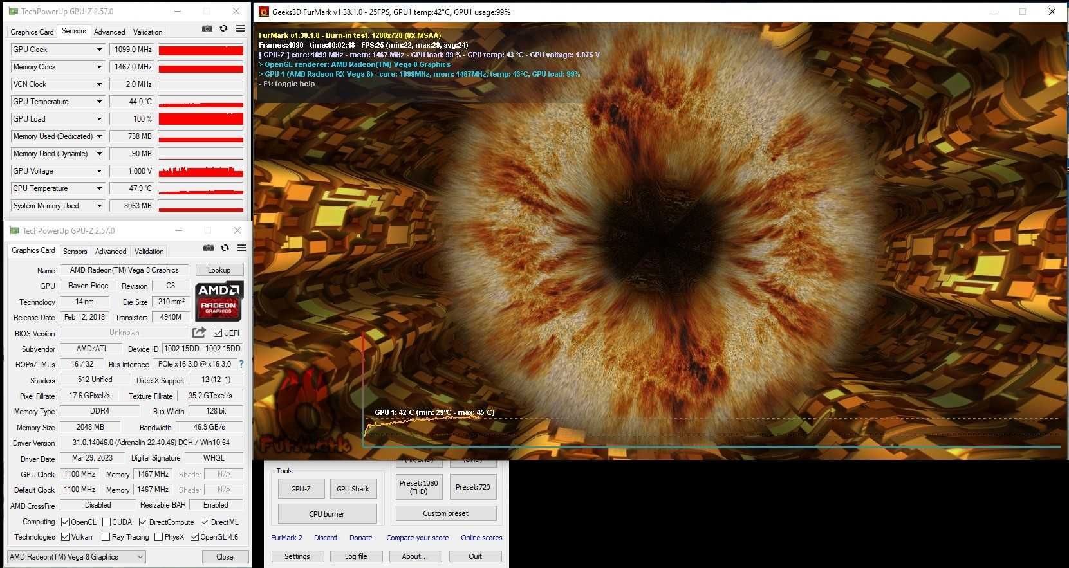Open Log file button
The width and height of the screenshot is (1069, 568).
[x=356, y=556]
